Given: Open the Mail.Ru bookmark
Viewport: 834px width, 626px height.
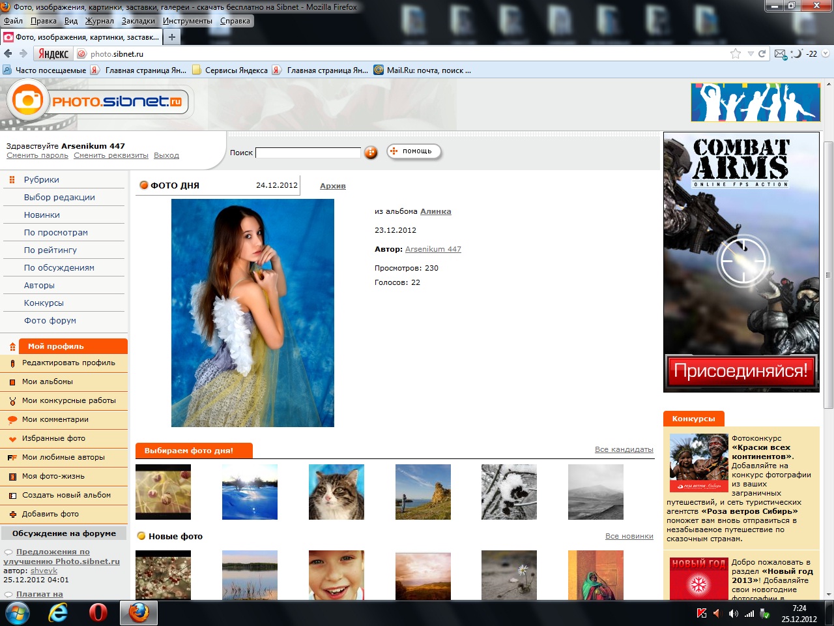Looking at the screenshot, I should pyautogui.click(x=422, y=70).
